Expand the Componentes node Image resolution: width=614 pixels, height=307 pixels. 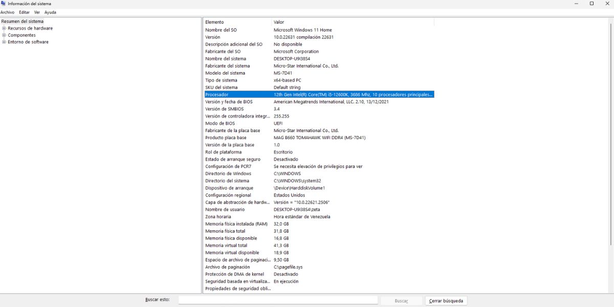tap(4, 35)
